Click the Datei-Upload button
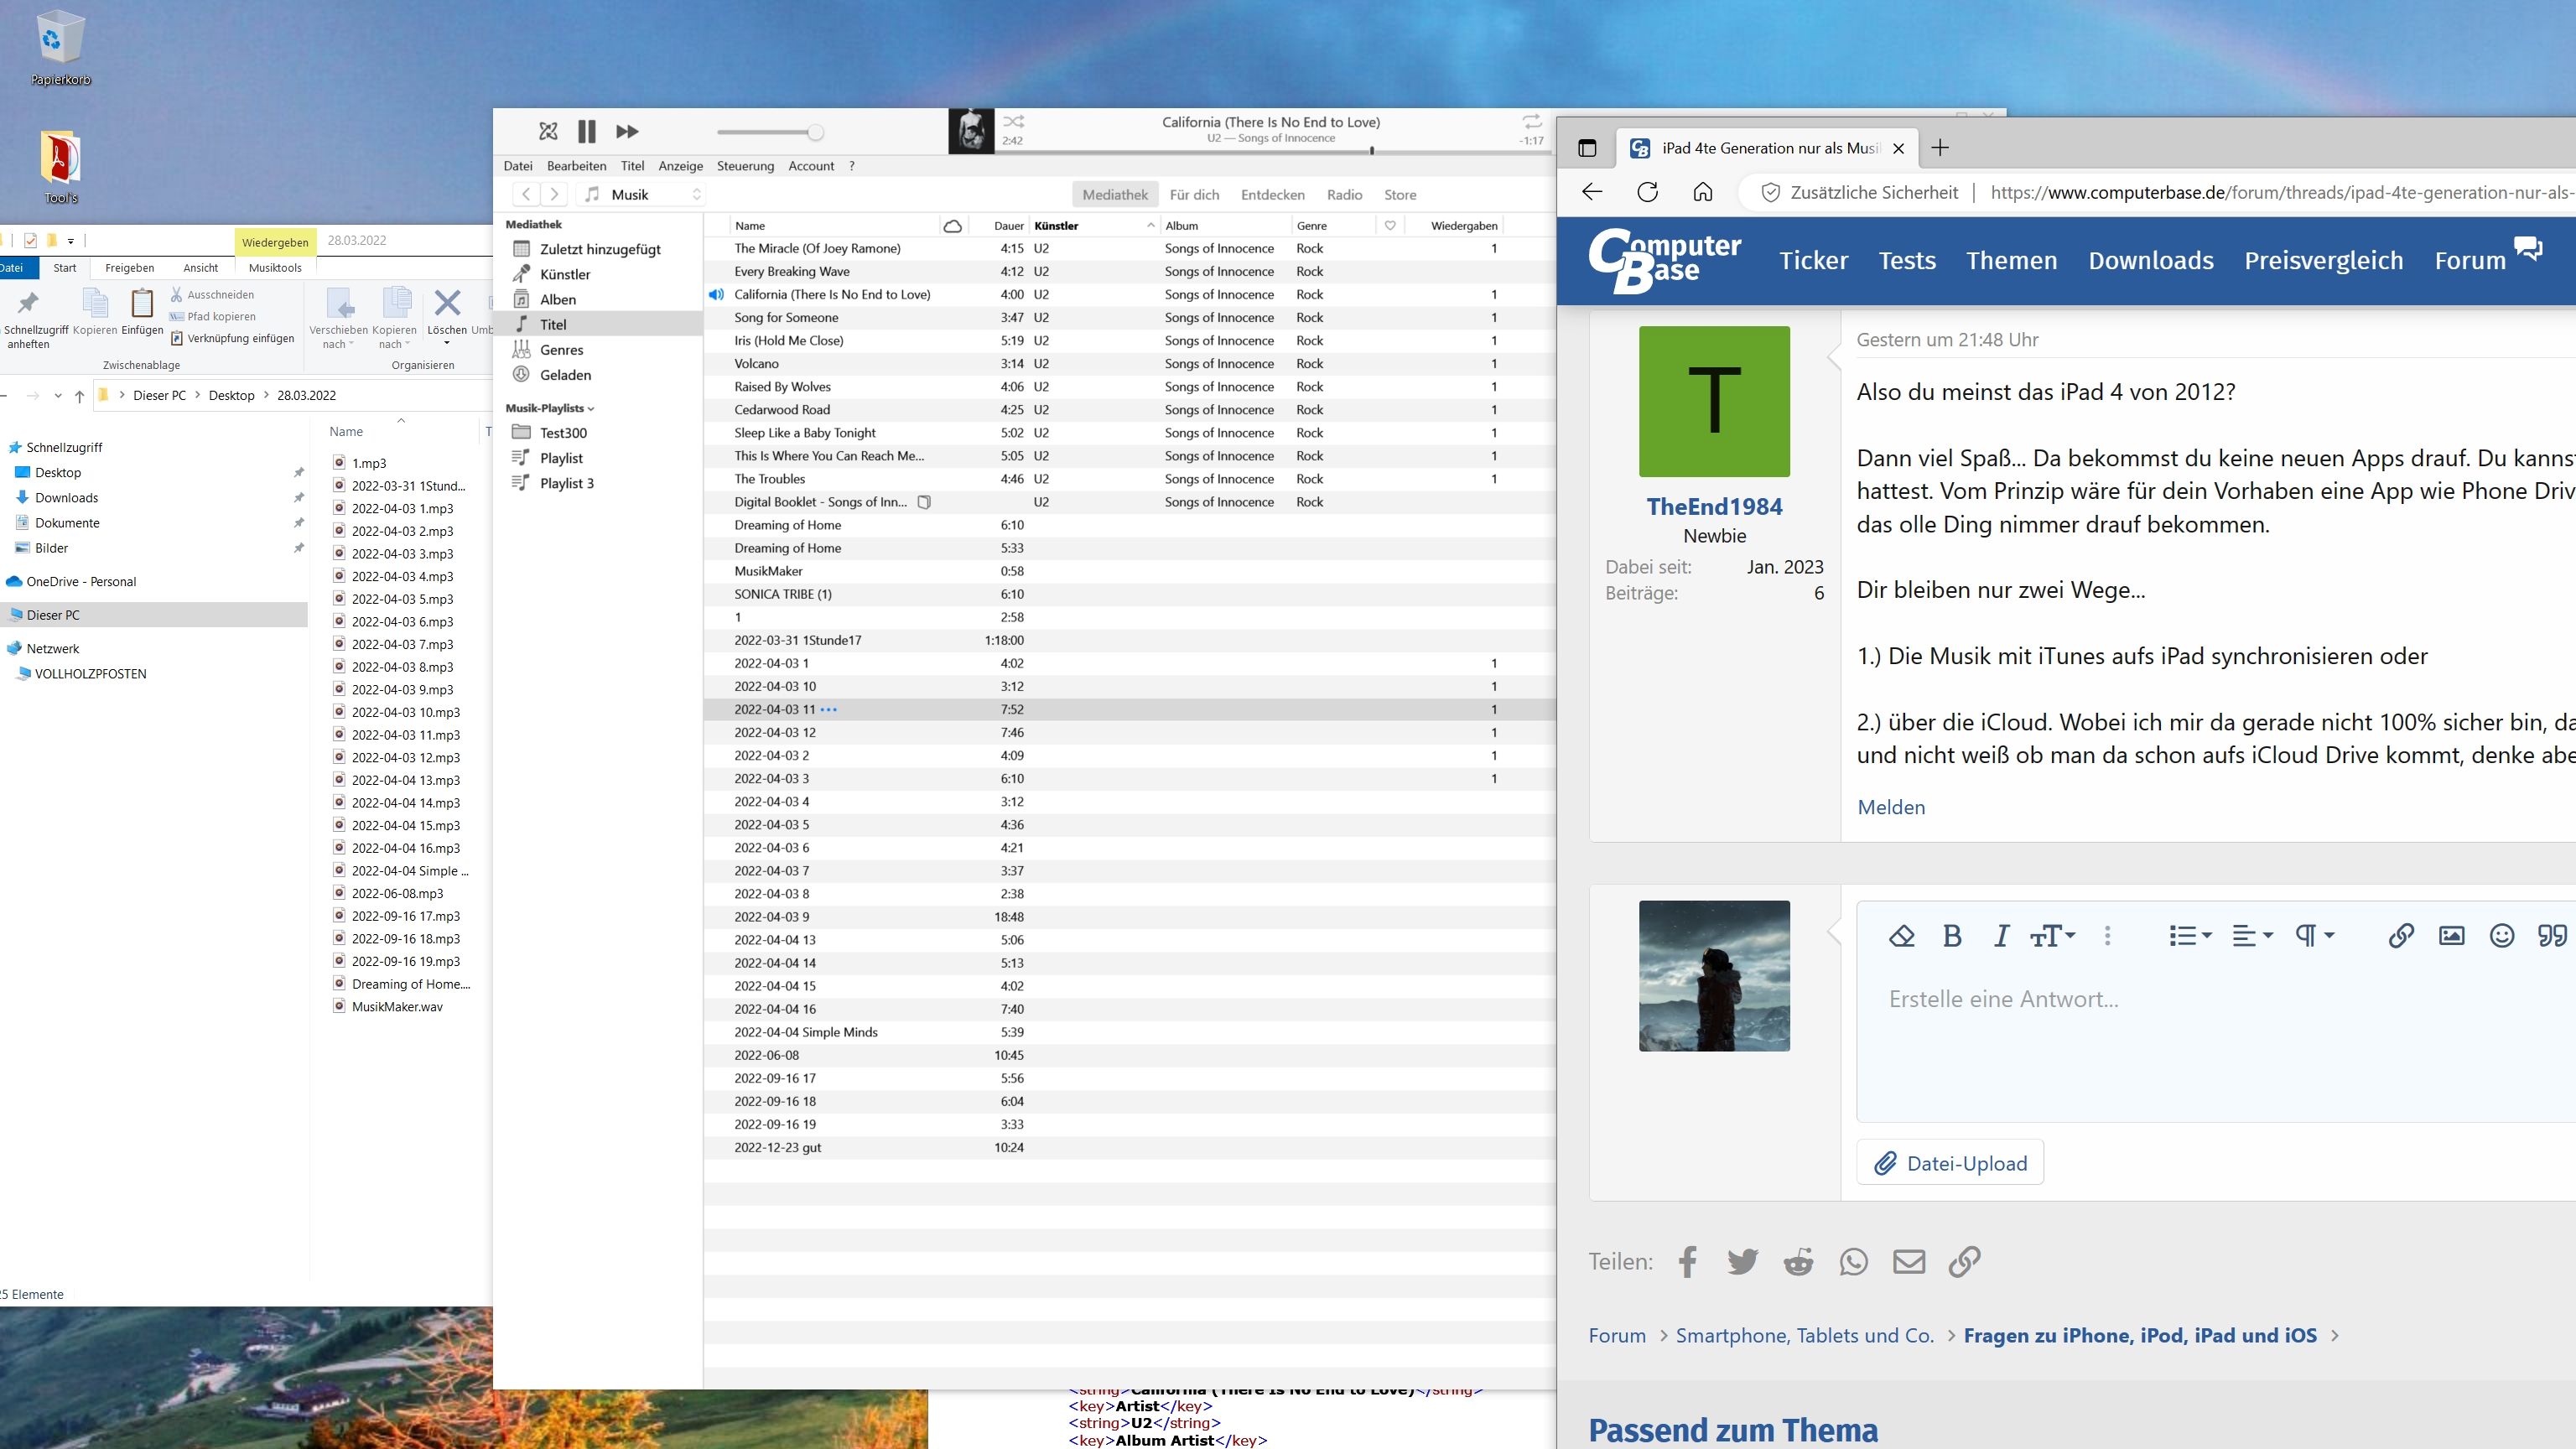This screenshot has width=2576, height=1449. click(x=1950, y=1163)
